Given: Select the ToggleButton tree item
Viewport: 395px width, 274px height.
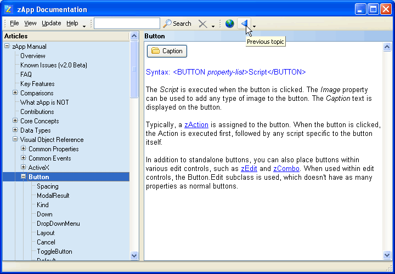Looking at the screenshot, I should [x=54, y=252].
